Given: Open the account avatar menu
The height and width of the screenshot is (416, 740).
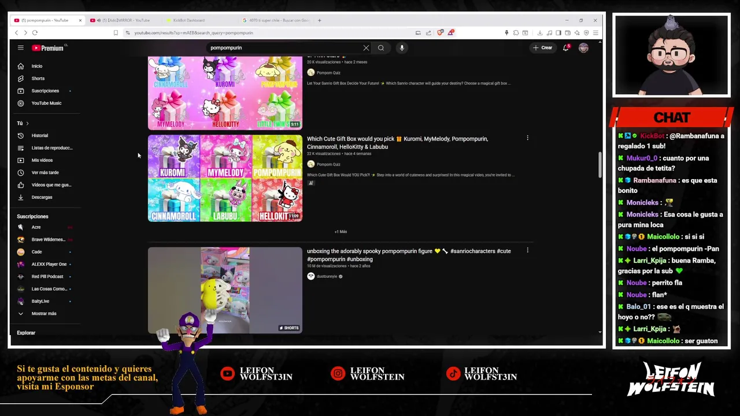Looking at the screenshot, I should pyautogui.click(x=583, y=48).
